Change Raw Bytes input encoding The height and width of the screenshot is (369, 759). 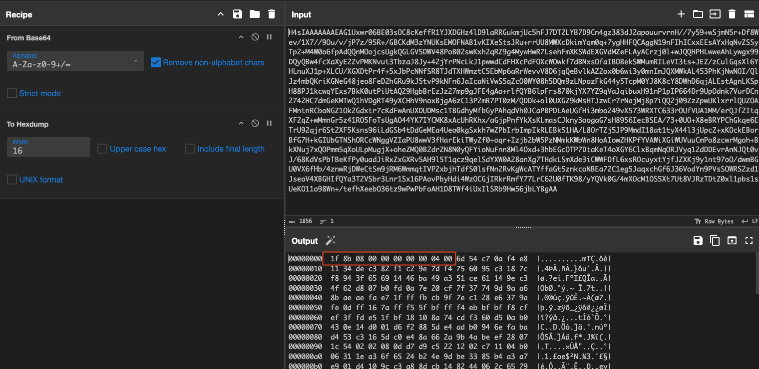tap(715, 221)
